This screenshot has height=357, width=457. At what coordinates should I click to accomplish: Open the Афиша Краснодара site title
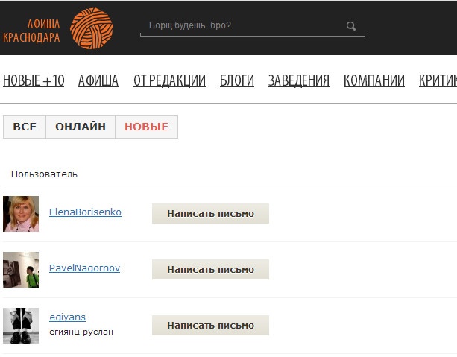[31, 31]
